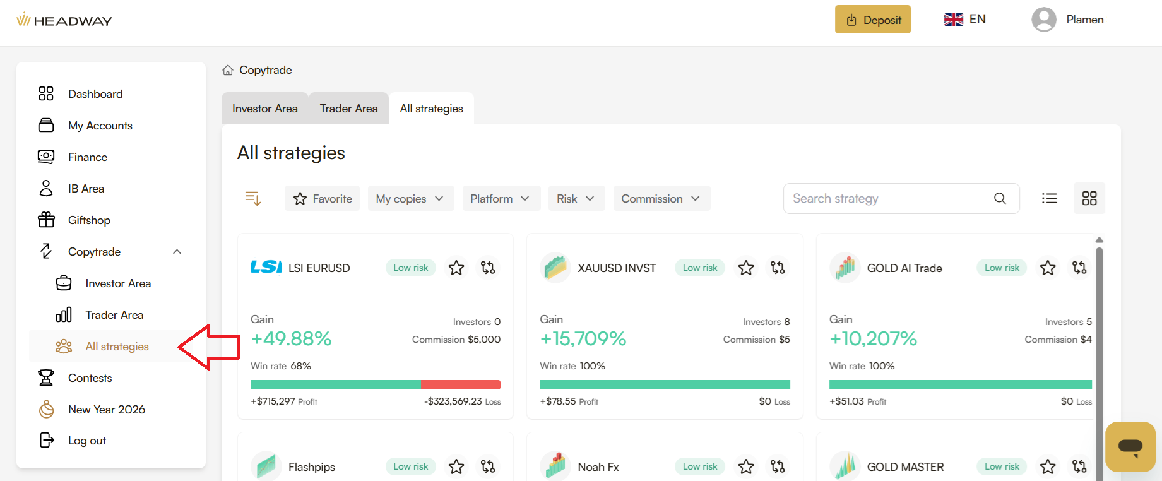This screenshot has width=1162, height=481.
Task: Click the user avatar icon
Action: click(x=1044, y=20)
